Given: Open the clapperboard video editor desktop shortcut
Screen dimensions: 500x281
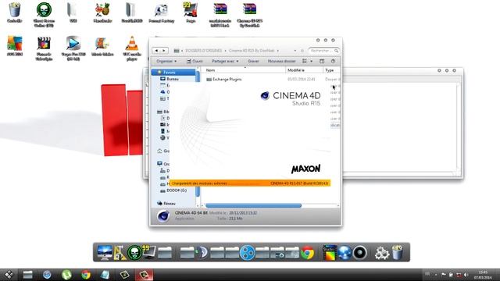Looking at the screenshot, I should click(44, 48).
